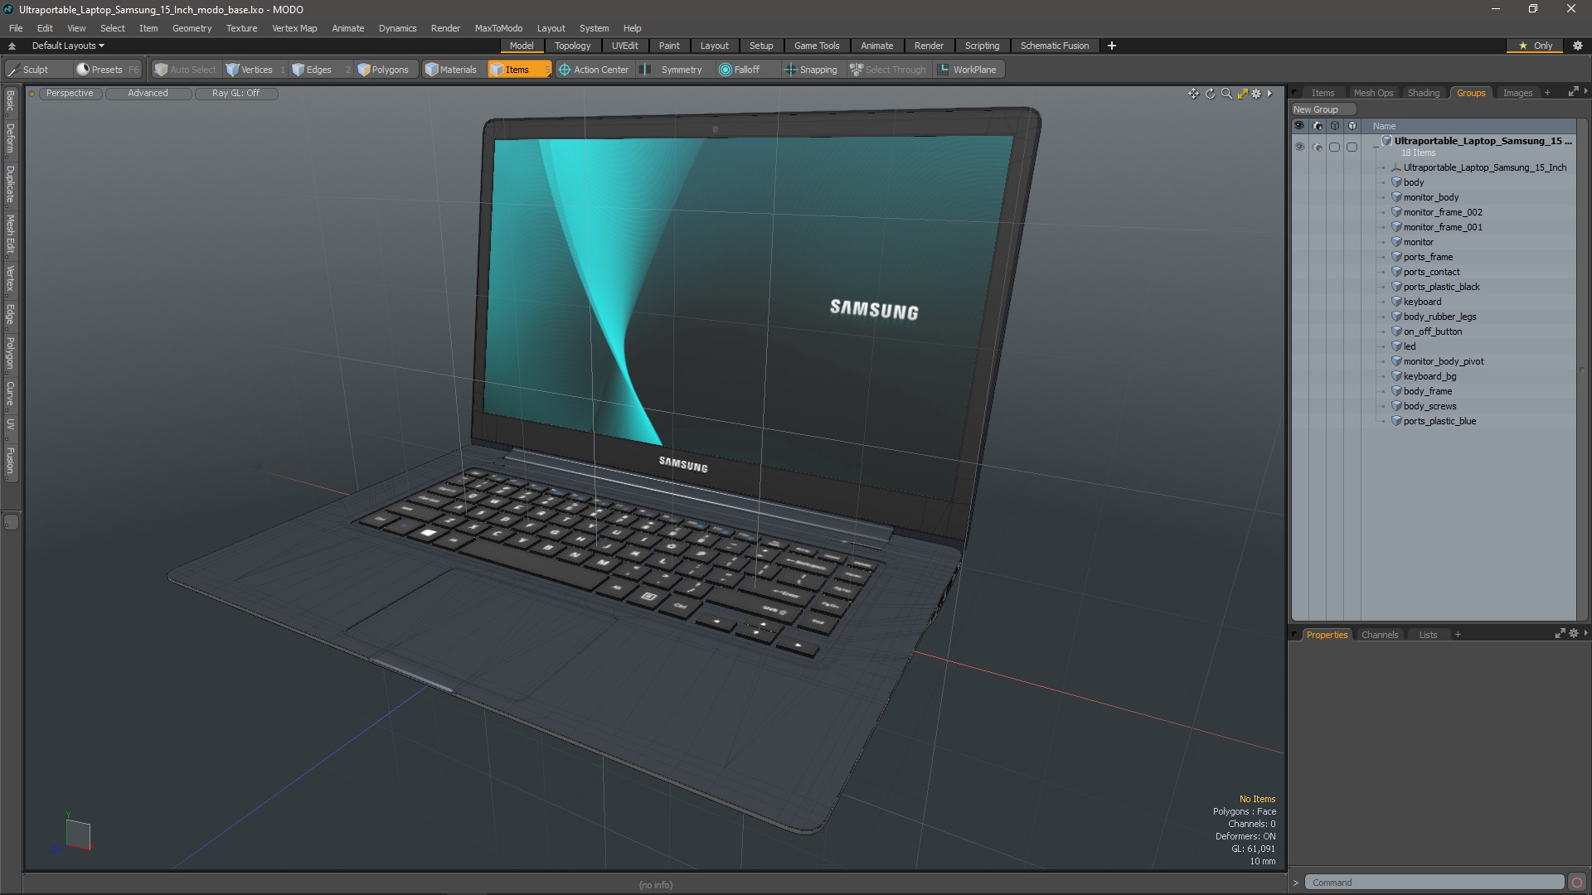The image size is (1592, 895).
Task: Click the viewport rotate icon
Action: pyautogui.click(x=1210, y=94)
